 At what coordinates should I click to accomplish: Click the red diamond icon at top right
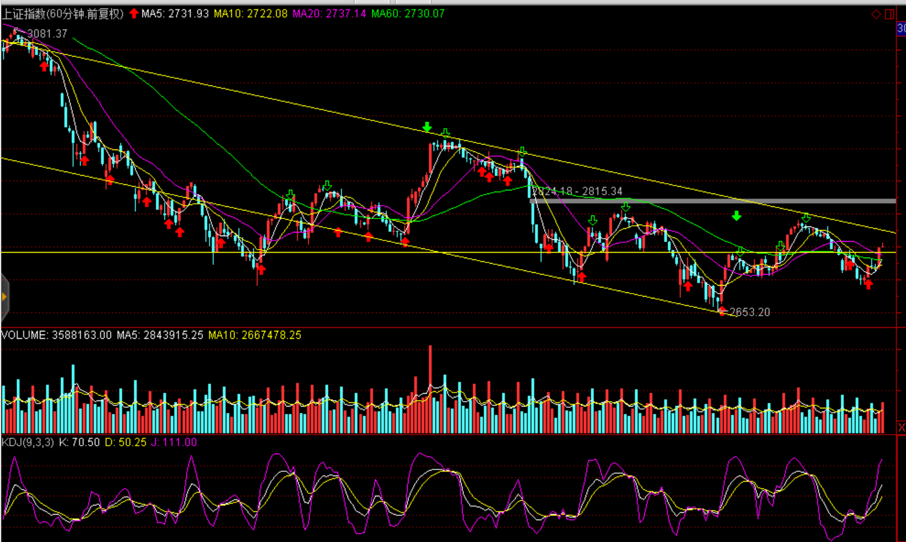[x=875, y=14]
